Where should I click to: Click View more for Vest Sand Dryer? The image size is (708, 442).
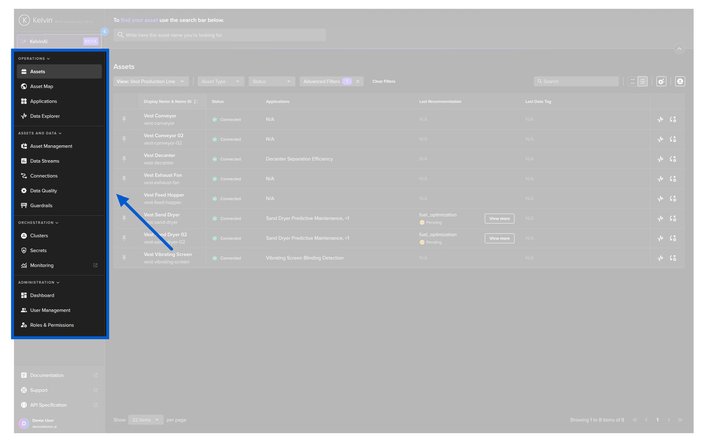pyautogui.click(x=499, y=218)
